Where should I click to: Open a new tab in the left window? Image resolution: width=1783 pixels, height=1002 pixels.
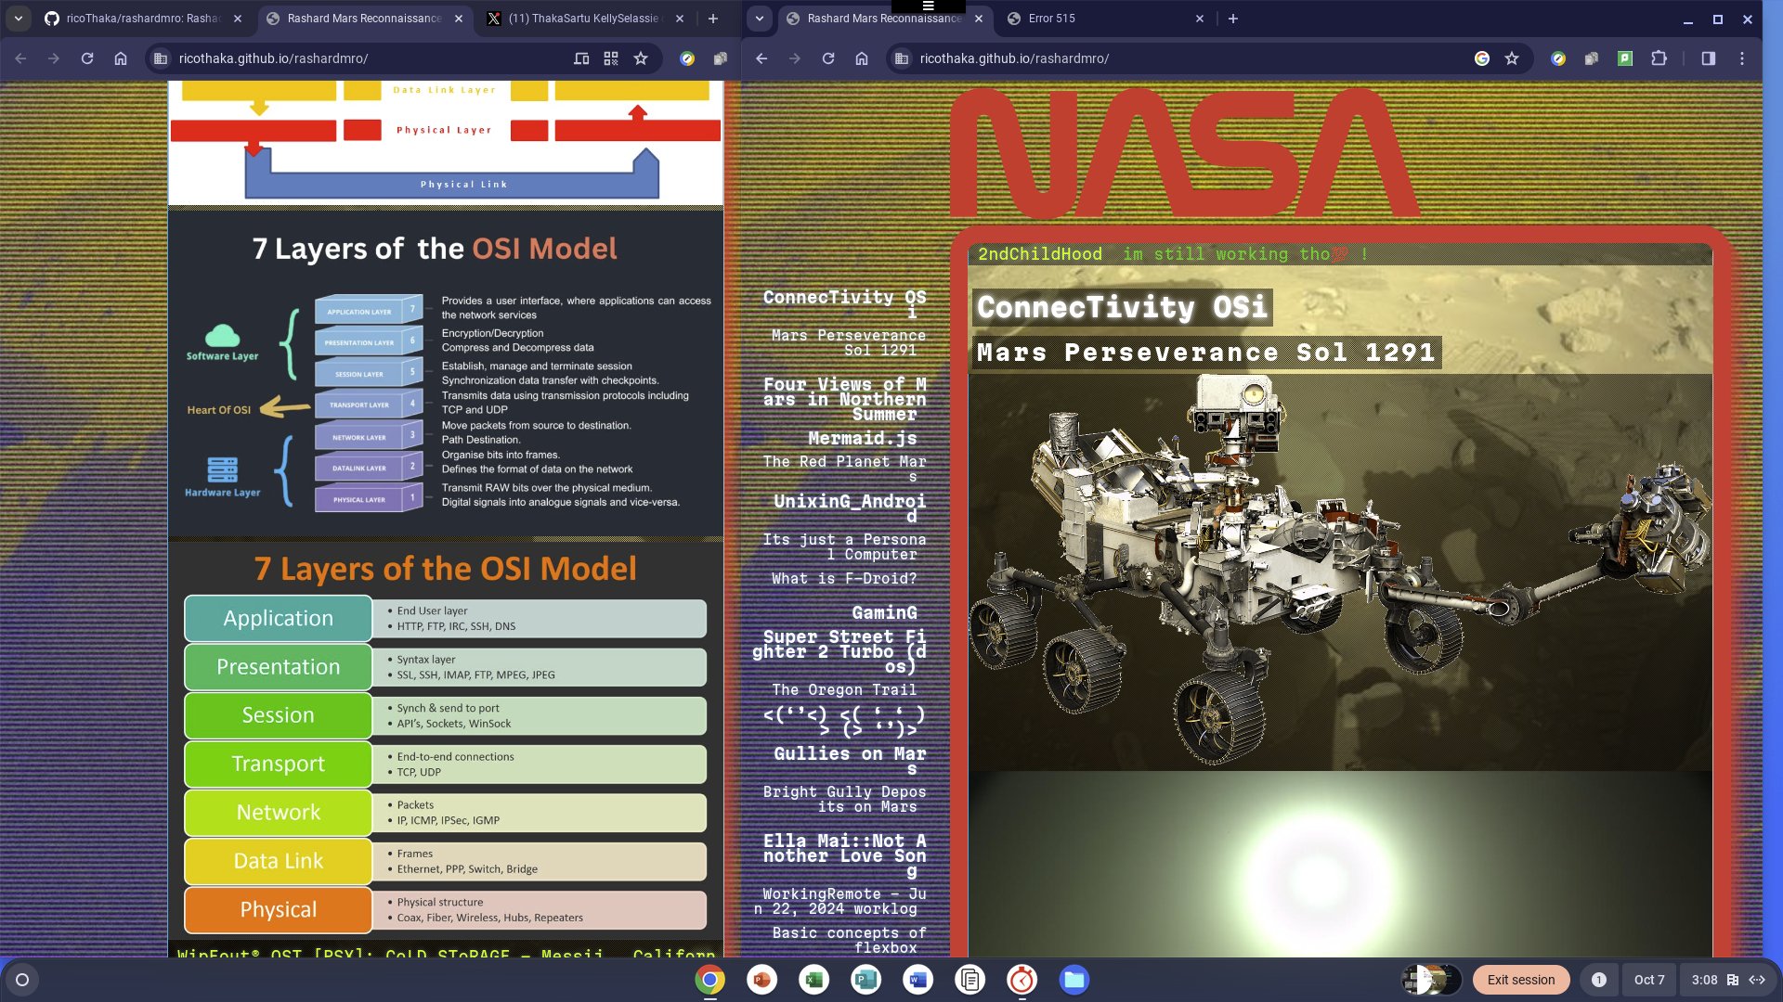[x=713, y=19]
